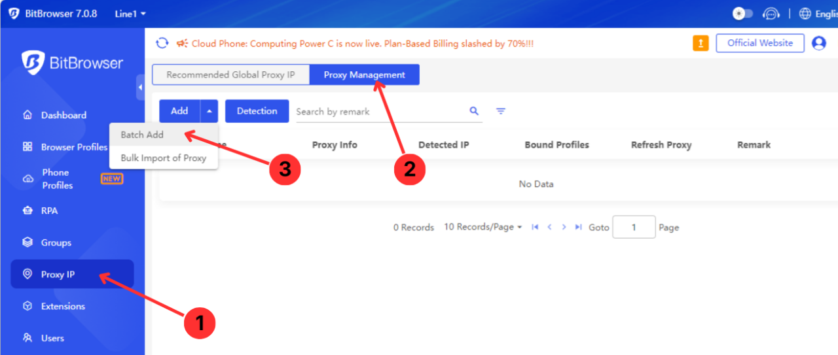Open the customer support chat icon

click(x=773, y=13)
